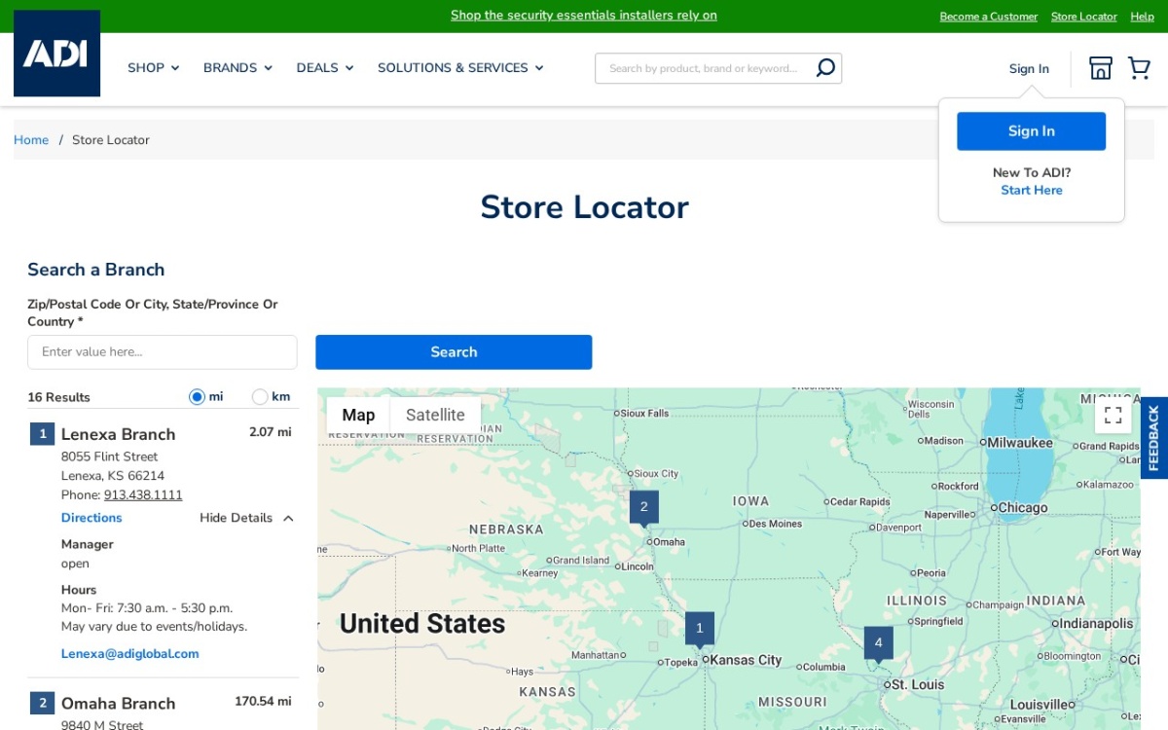Click Sign In in the header
Viewport: 1168px width, 730px height.
(x=1029, y=69)
